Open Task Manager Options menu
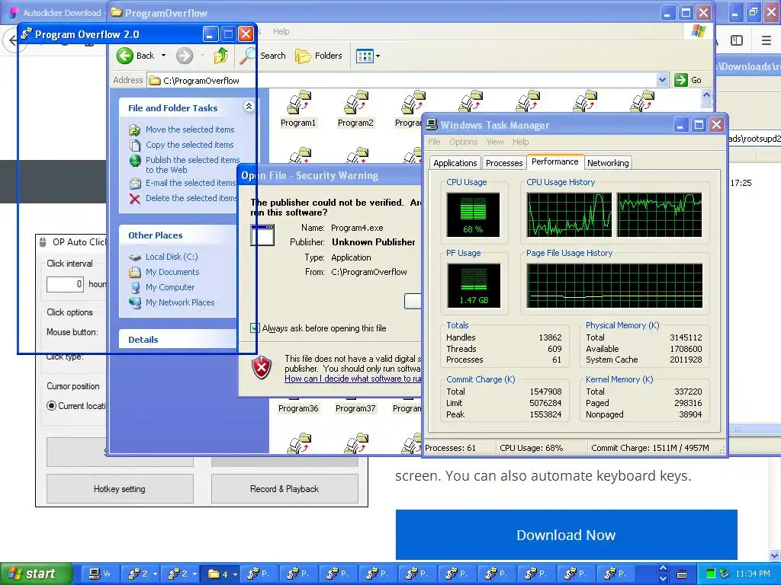The image size is (781, 585). click(463, 142)
